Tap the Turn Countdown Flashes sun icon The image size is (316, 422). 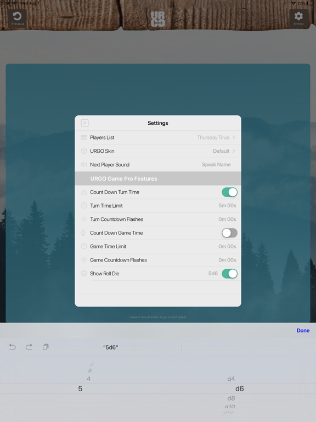point(84,219)
